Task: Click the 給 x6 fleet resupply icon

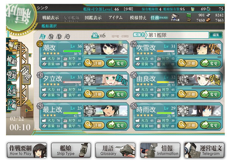Action: point(98,35)
